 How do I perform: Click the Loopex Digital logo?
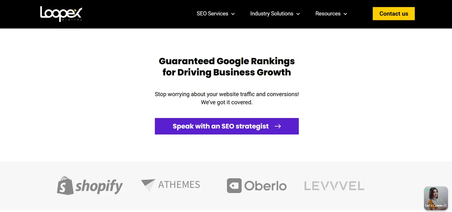click(61, 14)
